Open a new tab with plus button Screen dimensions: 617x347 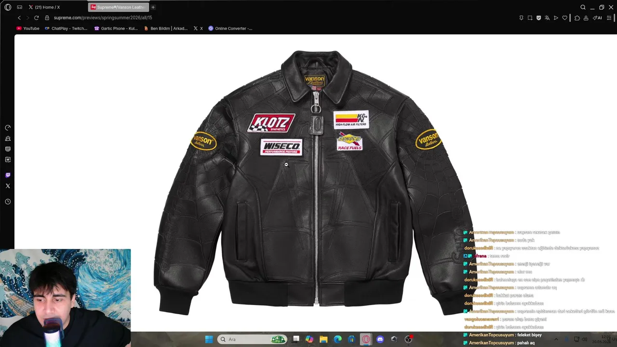[x=153, y=7]
